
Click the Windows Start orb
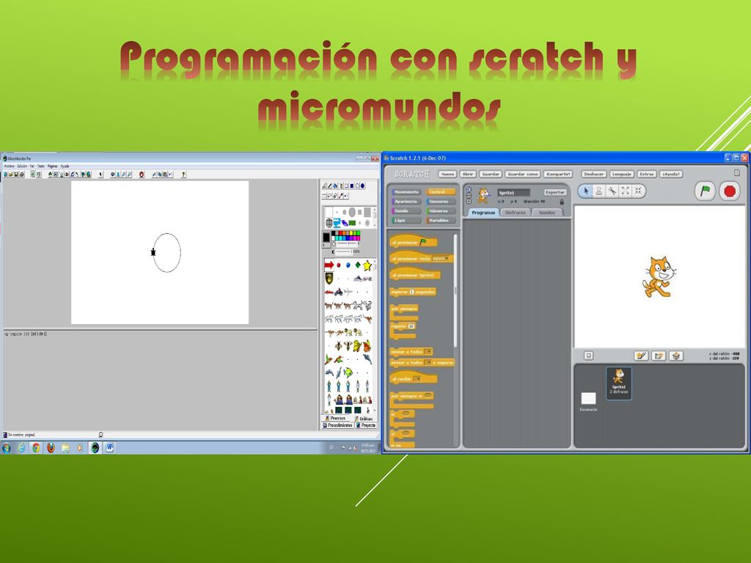[7, 448]
